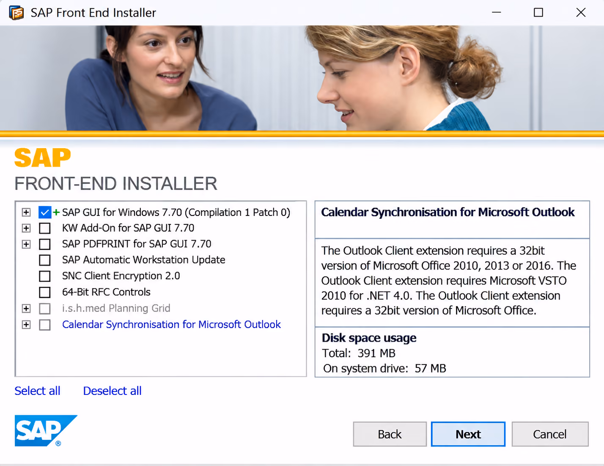The height and width of the screenshot is (466, 604).
Task: Click the blue SAP logo at bottom left
Action: pos(46,430)
